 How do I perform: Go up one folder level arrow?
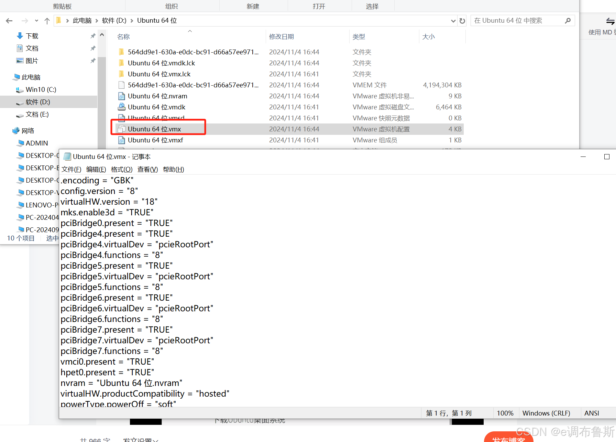[47, 21]
